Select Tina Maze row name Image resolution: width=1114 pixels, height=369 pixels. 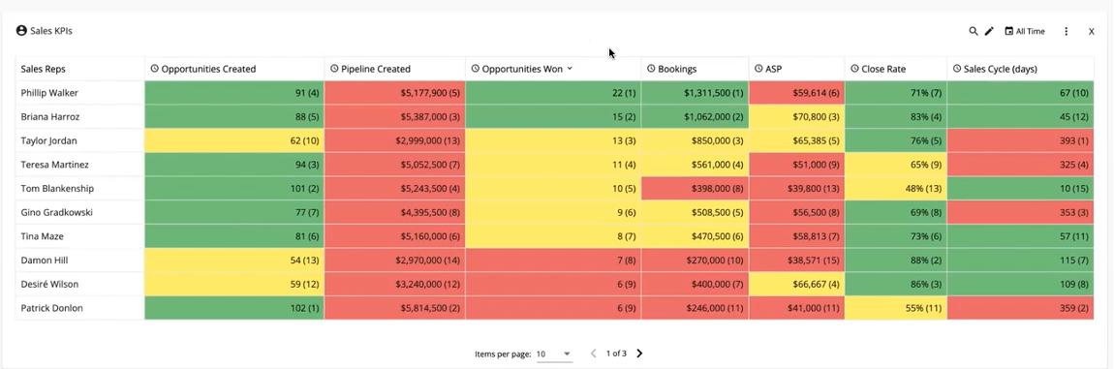click(x=42, y=236)
